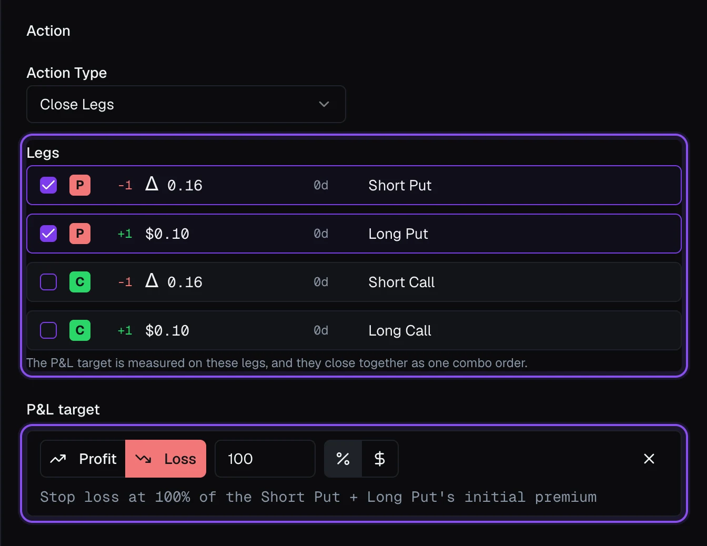Click the $0.10 value on Long Put row
The width and height of the screenshot is (707, 546).
point(167,234)
